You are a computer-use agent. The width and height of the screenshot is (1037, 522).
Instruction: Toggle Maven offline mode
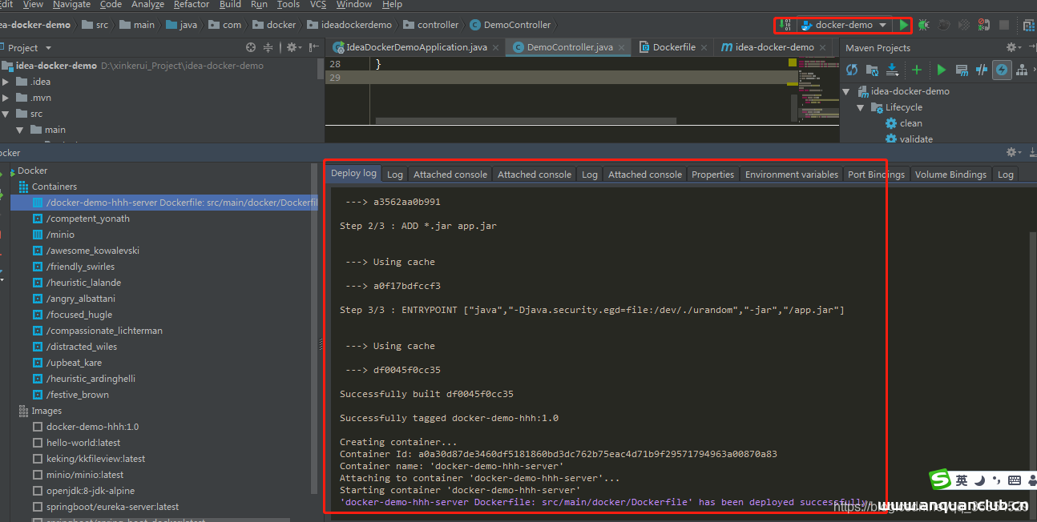coord(982,70)
